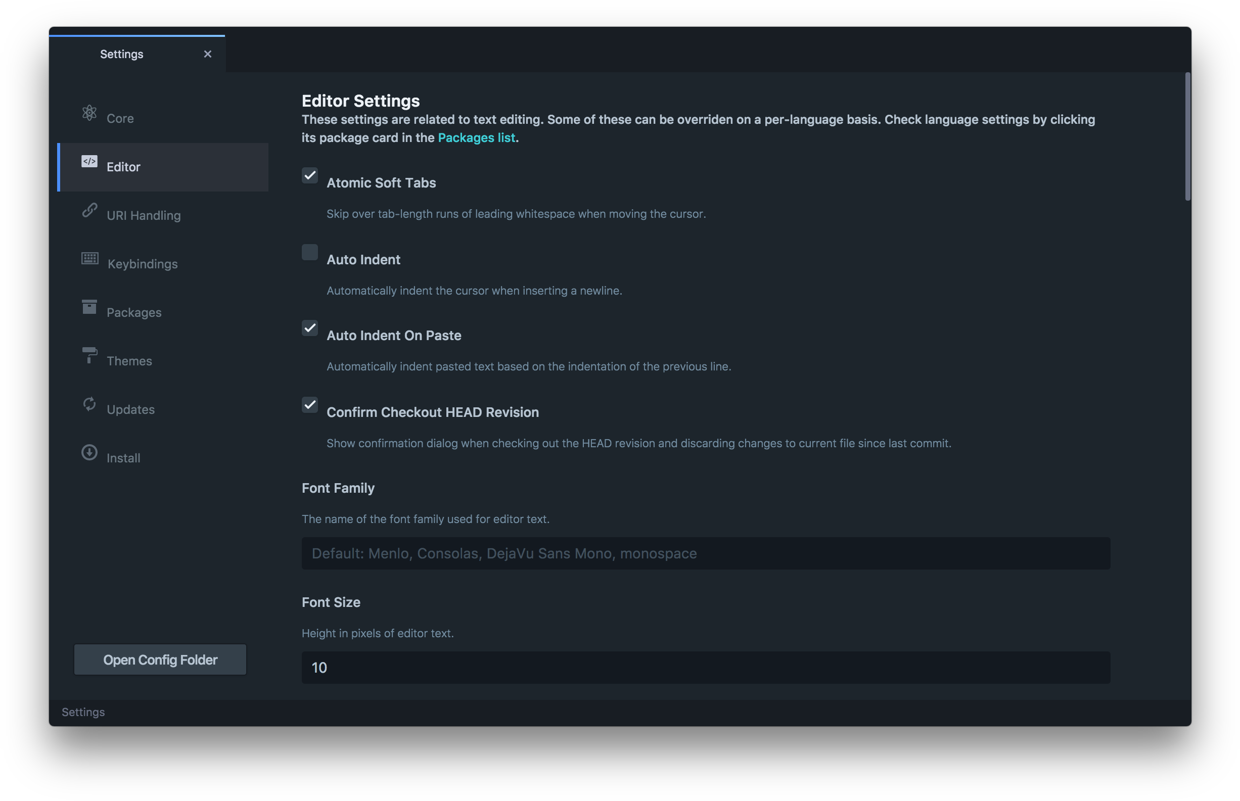Image resolution: width=1240 pixels, height=801 pixels.
Task: Disable Confirm Checkout HEAD Revision checkbox
Action: point(310,405)
